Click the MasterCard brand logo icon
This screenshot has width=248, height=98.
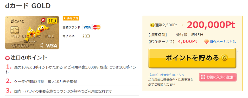97,27
